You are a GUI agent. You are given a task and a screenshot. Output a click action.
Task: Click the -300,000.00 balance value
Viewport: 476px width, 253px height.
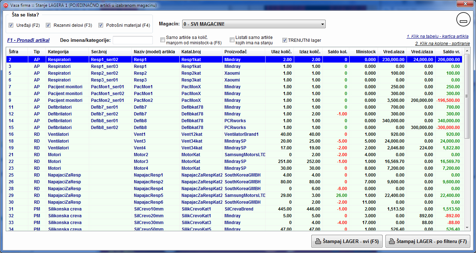[x=448, y=128]
